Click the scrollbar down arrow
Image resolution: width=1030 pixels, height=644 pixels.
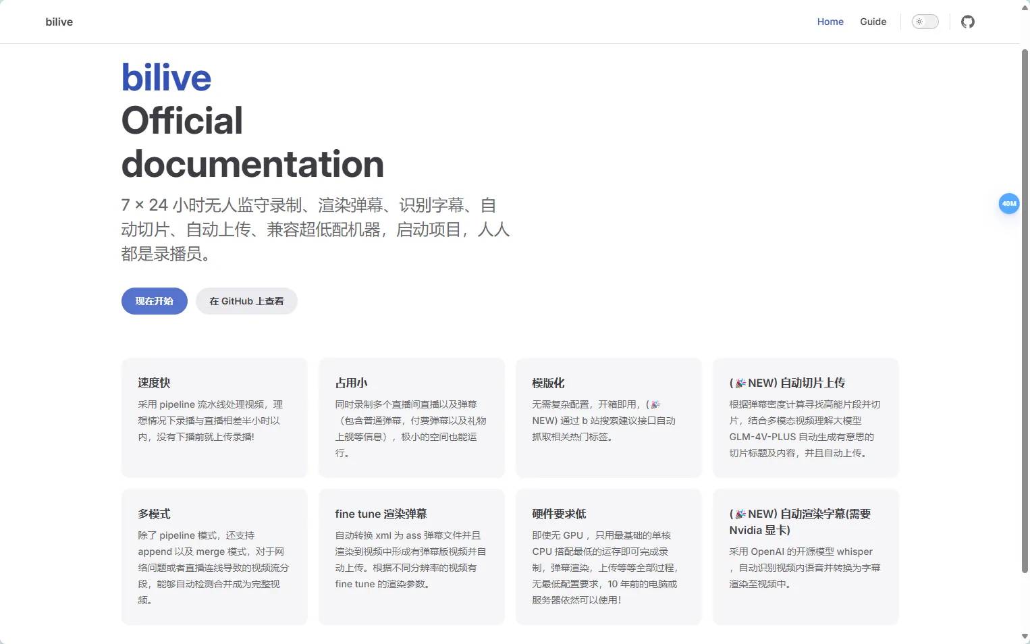[x=1024, y=637]
